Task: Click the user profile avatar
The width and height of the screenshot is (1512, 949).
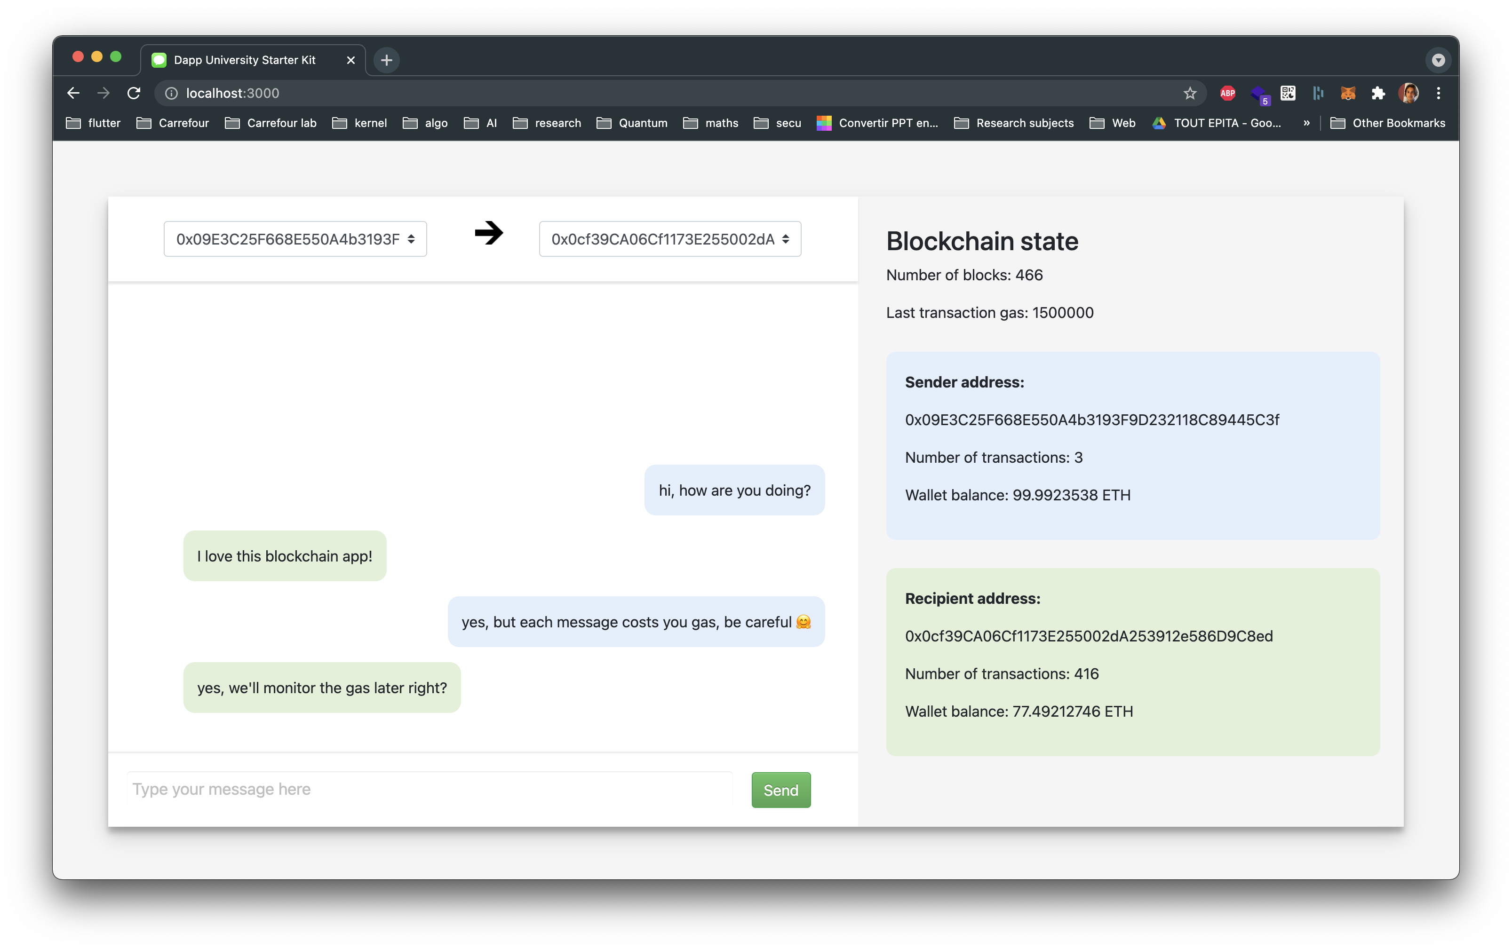Action: [1408, 94]
